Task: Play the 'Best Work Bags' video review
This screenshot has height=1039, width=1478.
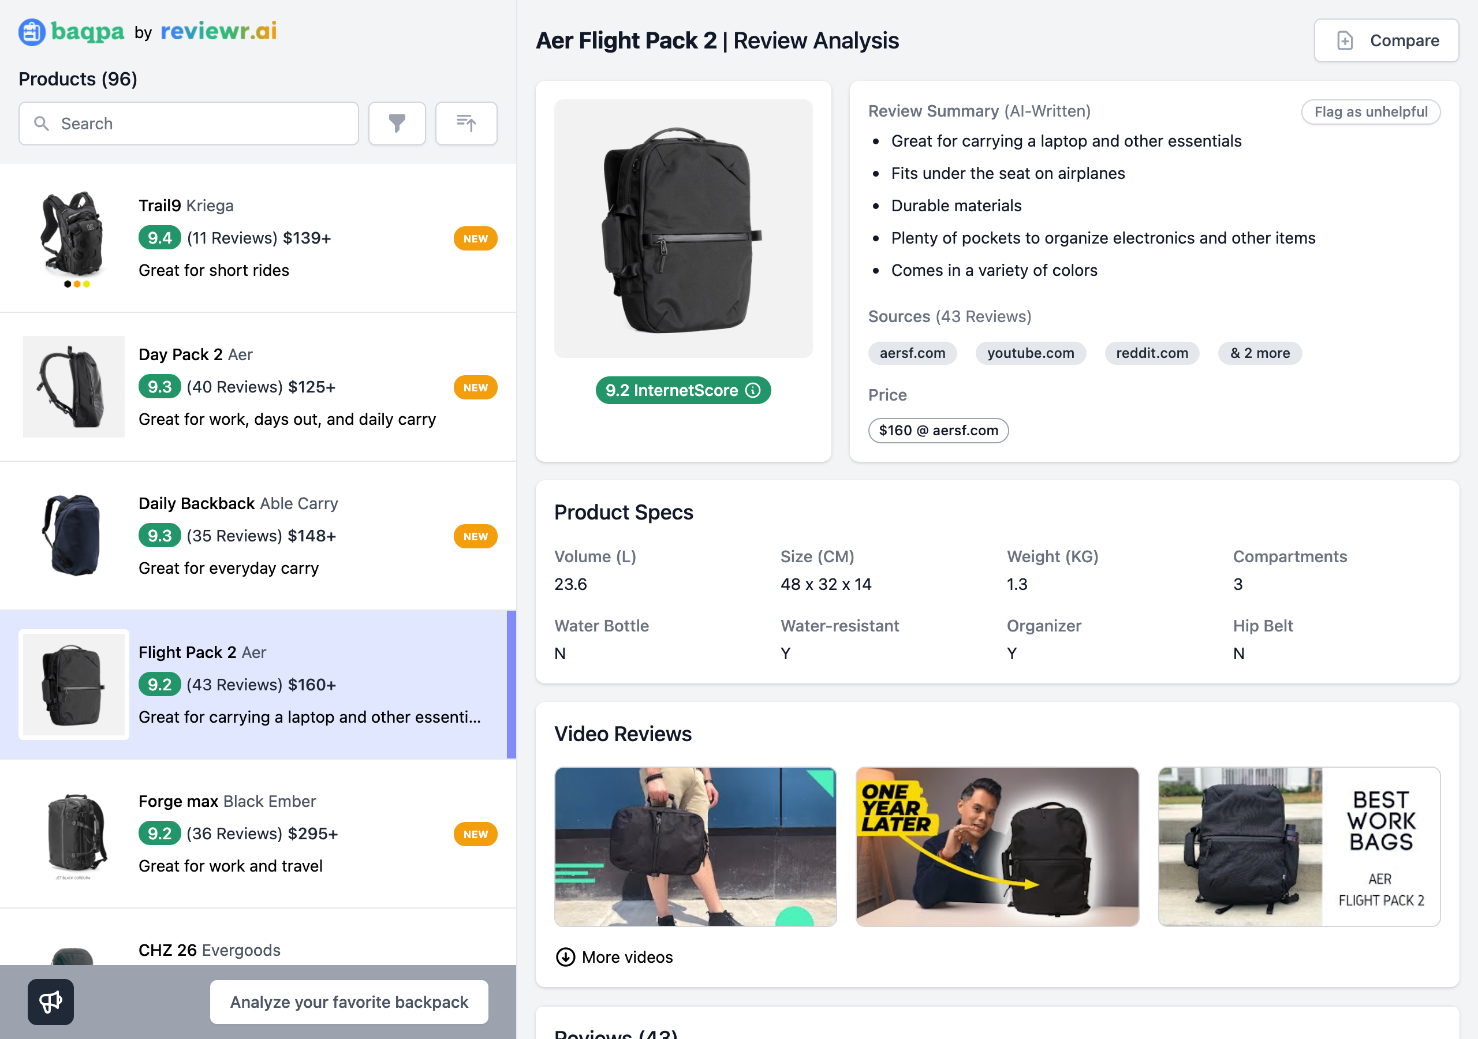Action: click(x=1299, y=847)
